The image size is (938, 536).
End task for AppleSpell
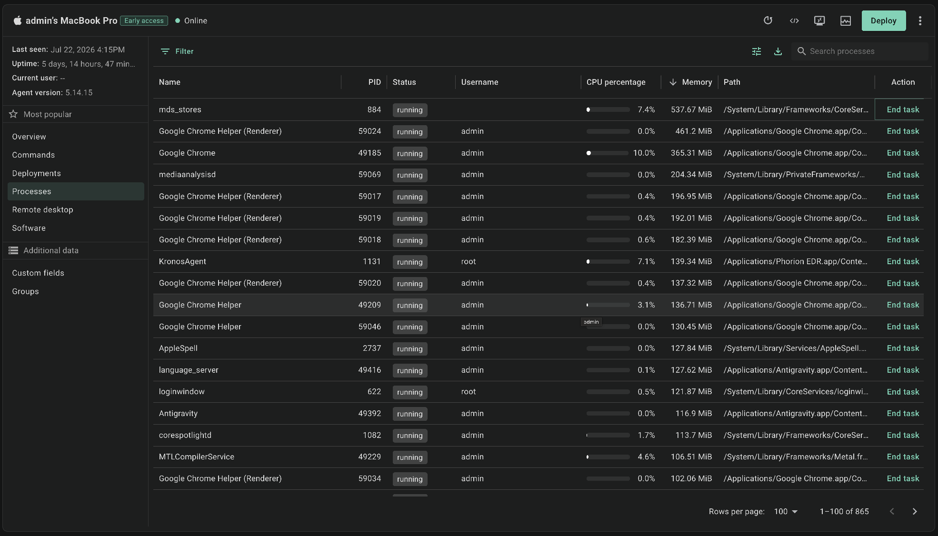point(903,348)
